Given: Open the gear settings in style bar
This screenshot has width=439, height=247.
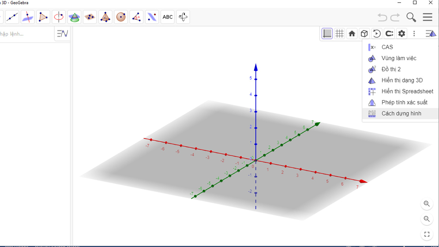Looking at the screenshot, I should click(x=402, y=34).
